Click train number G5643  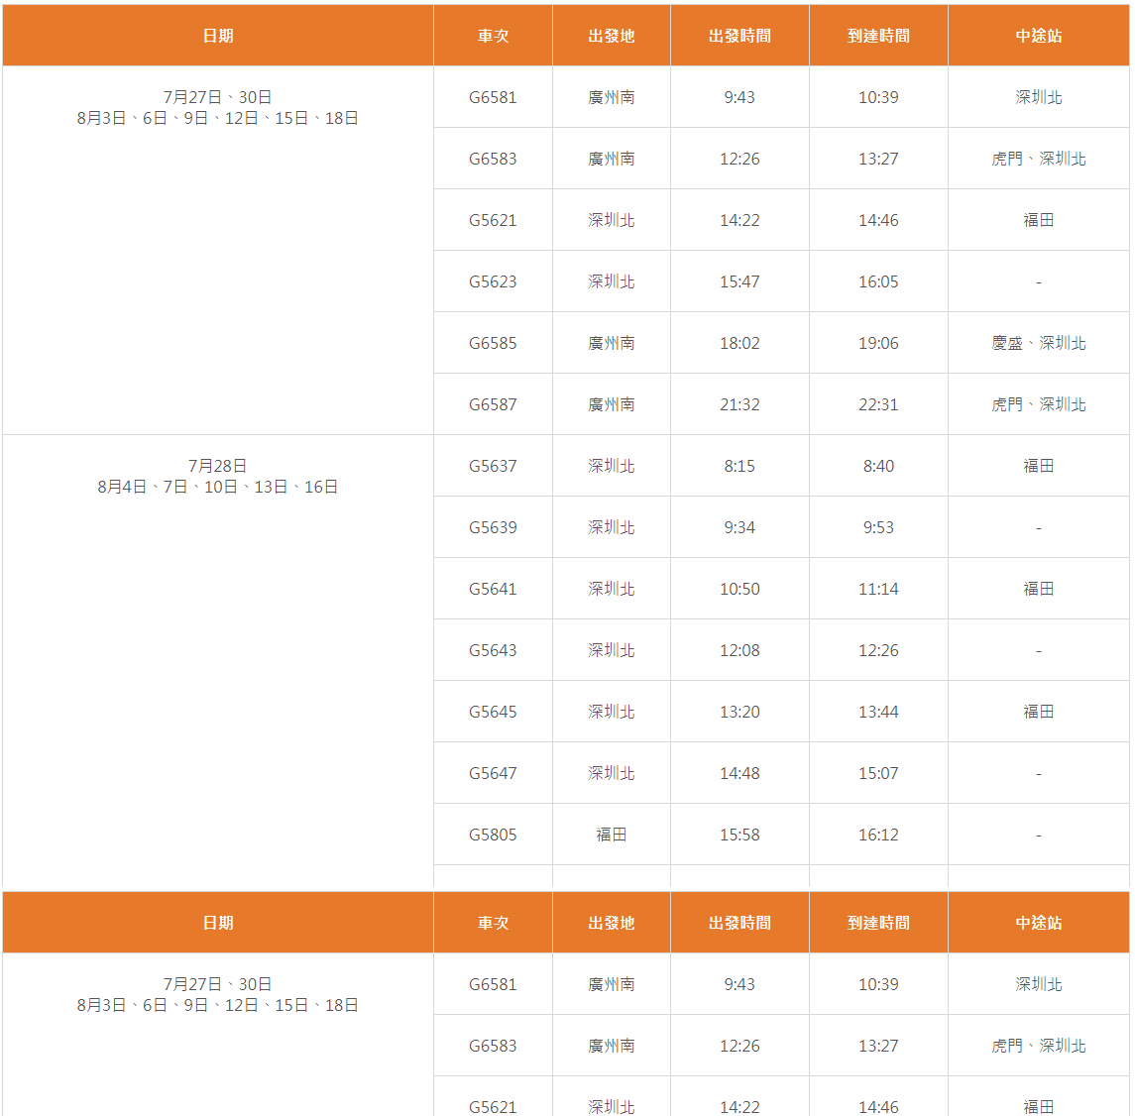pyautogui.click(x=493, y=650)
